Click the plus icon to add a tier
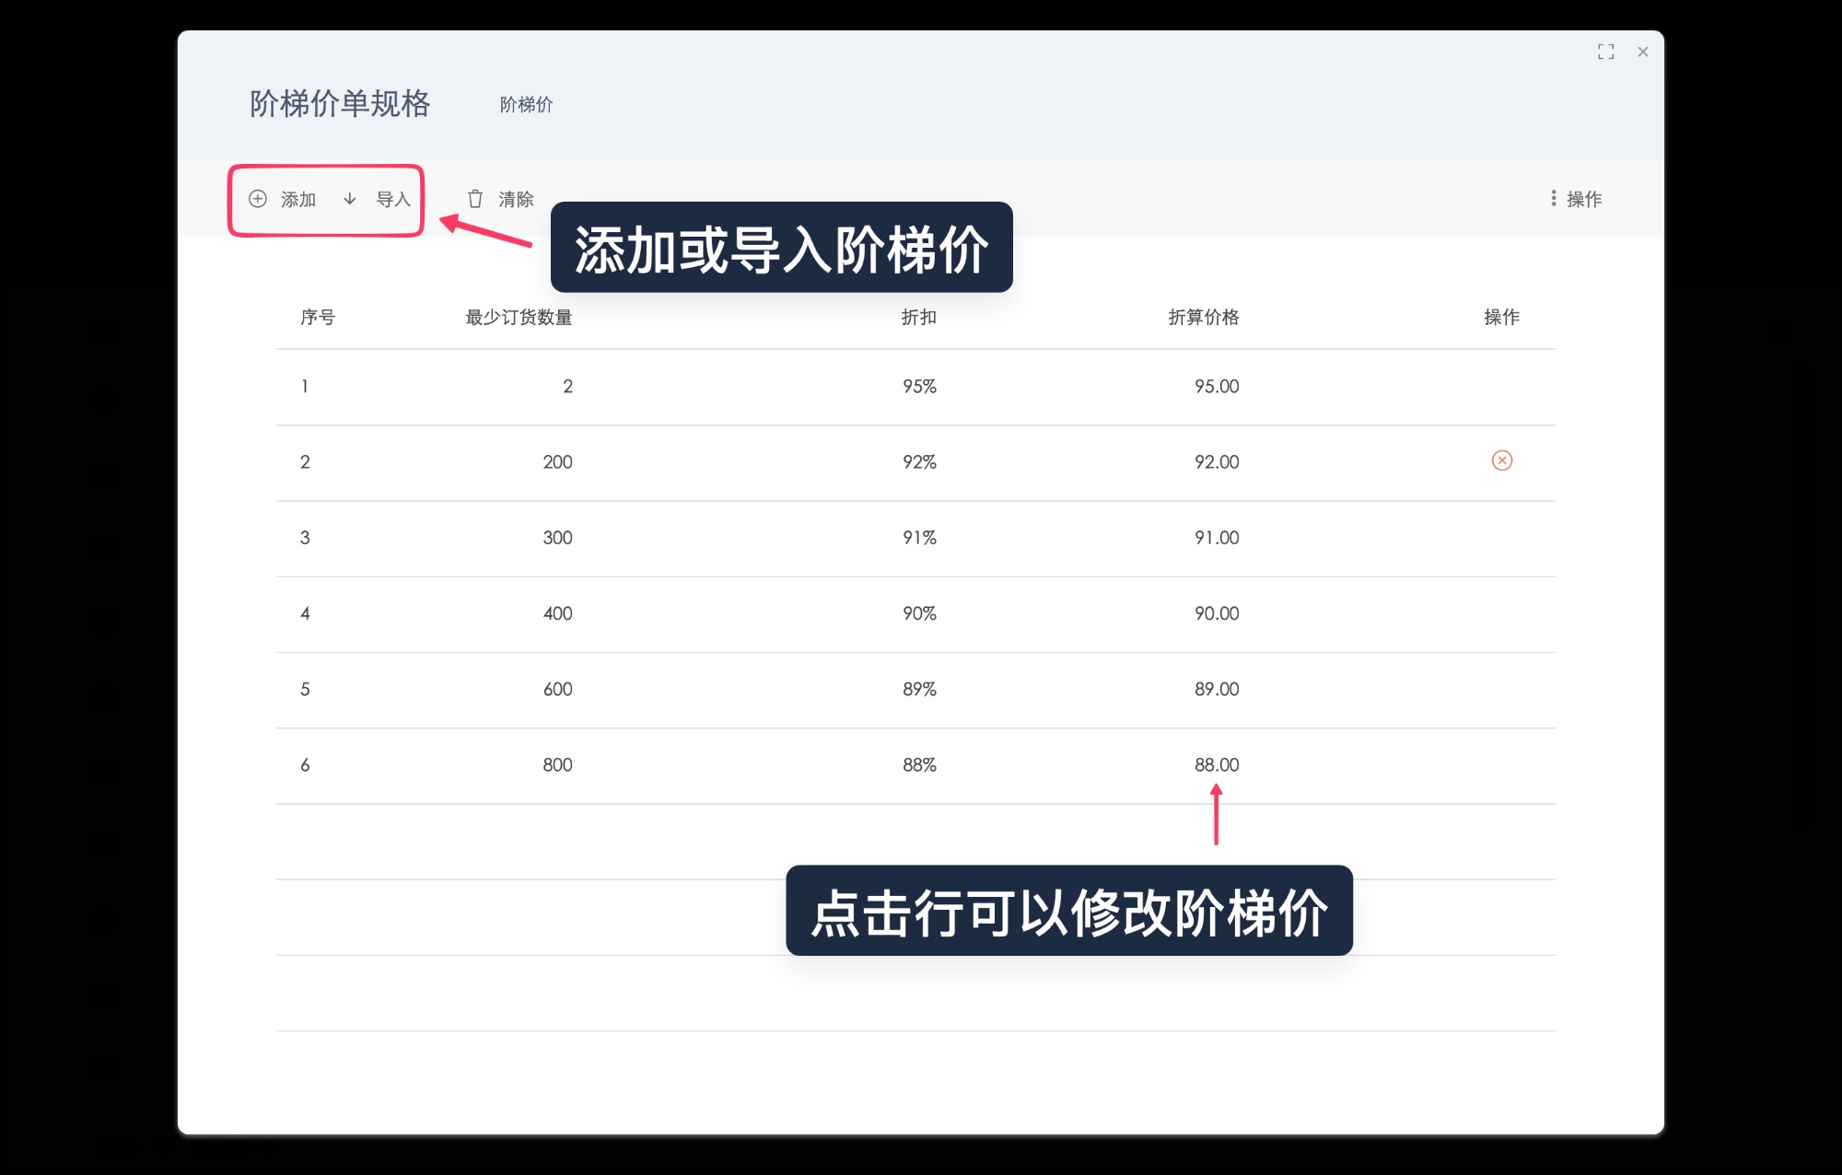This screenshot has height=1175, width=1842. 259,199
